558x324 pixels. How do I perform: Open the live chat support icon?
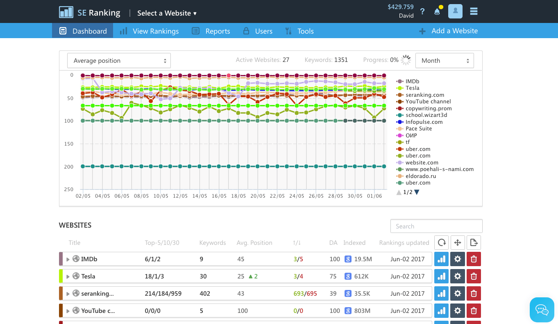point(542,310)
